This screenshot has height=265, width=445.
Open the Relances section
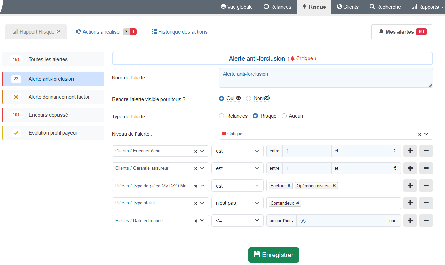[277, 7]
